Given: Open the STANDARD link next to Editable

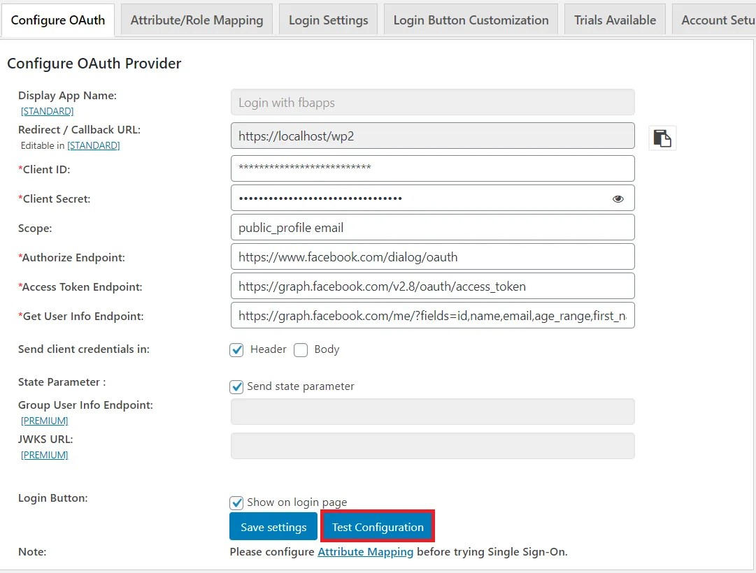Looking at the screenshot, I should coord(94,145).
